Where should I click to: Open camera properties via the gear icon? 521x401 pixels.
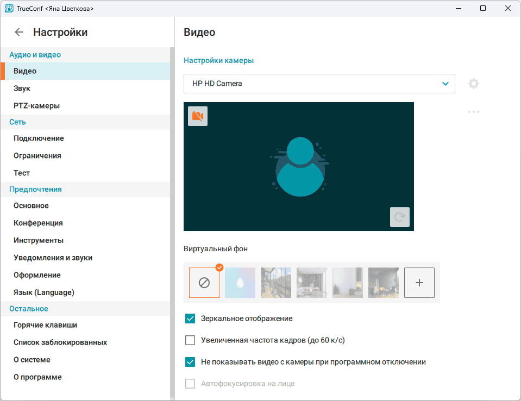coord(474,84)
